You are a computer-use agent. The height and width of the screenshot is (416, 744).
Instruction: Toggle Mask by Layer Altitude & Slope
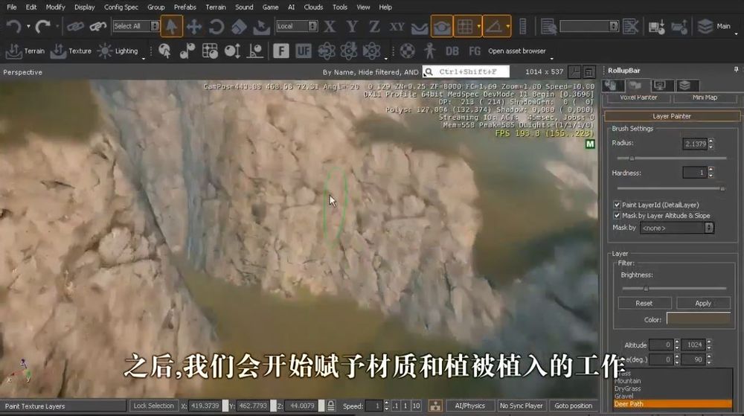pos(617,215)
